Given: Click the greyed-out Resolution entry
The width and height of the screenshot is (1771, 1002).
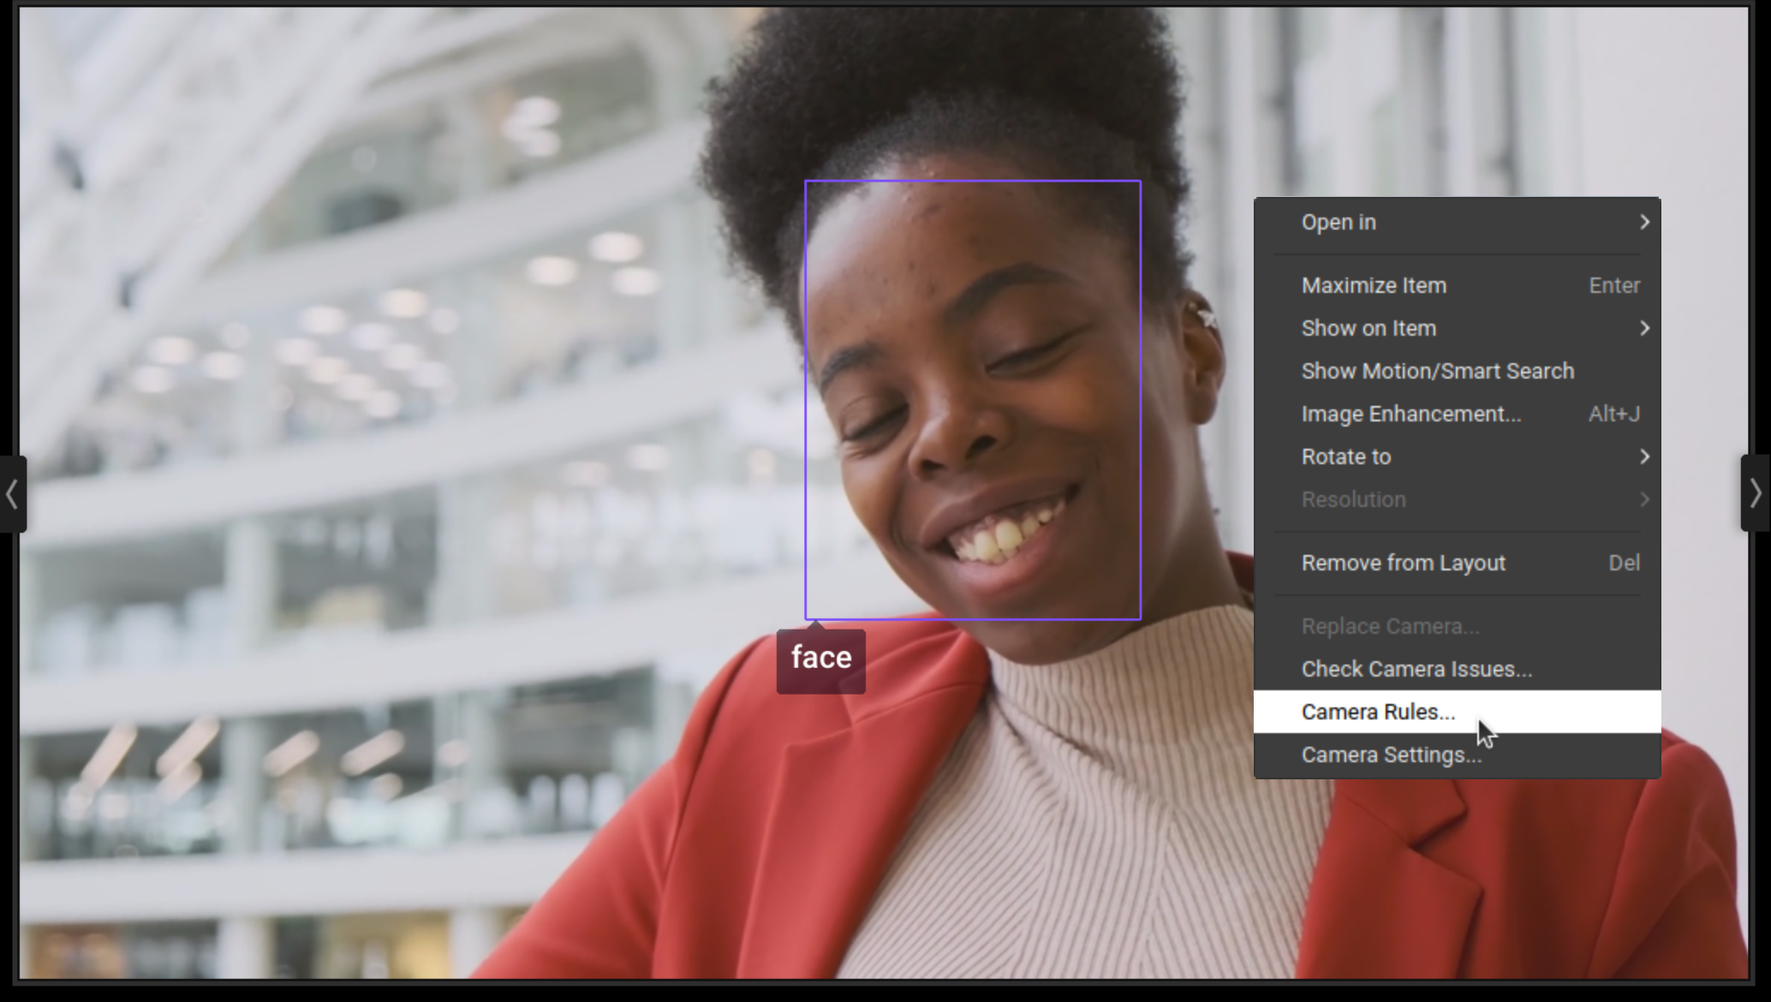Looking at the screenshot, I should point(1353,500).
